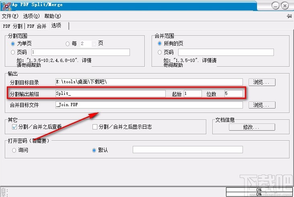Choose 询问 password radio option

14,150
